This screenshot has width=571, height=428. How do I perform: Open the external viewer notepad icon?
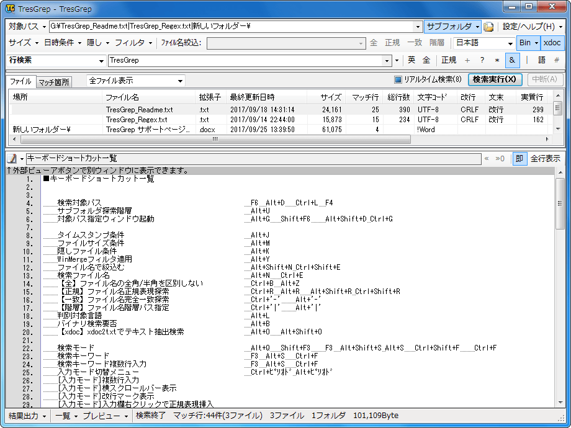coord(12,159)
